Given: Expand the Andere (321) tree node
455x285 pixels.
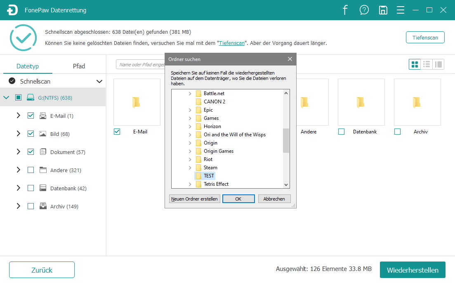Looking at the screenshot, I should pyautogui.click(x=18, y=170).
